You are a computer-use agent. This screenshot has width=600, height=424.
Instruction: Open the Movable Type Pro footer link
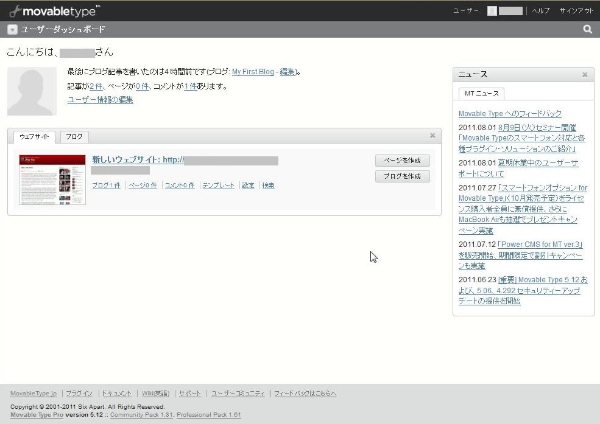point(37,415)
